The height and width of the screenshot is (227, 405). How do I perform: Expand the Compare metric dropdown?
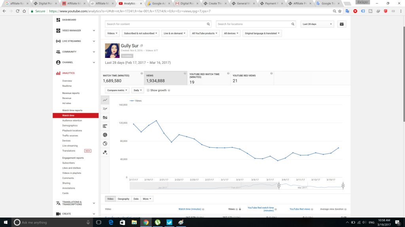tap(117, 90)
